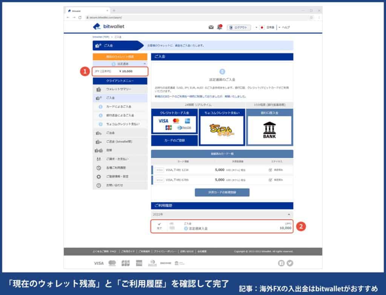Select the ちょコム credit payment logo panel
Image resolution: width=386 pixels, height=295 pixels.
222,130
